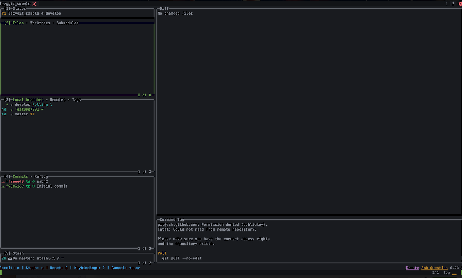
Task: Click the Ask Question link
Action: 434,267
